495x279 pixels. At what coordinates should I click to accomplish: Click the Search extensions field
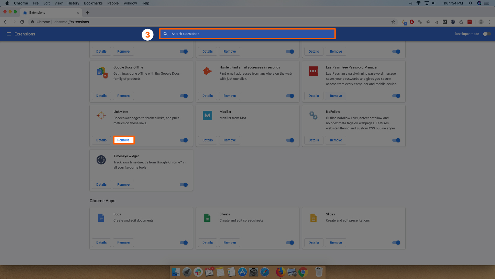click(x=247, y=34)
